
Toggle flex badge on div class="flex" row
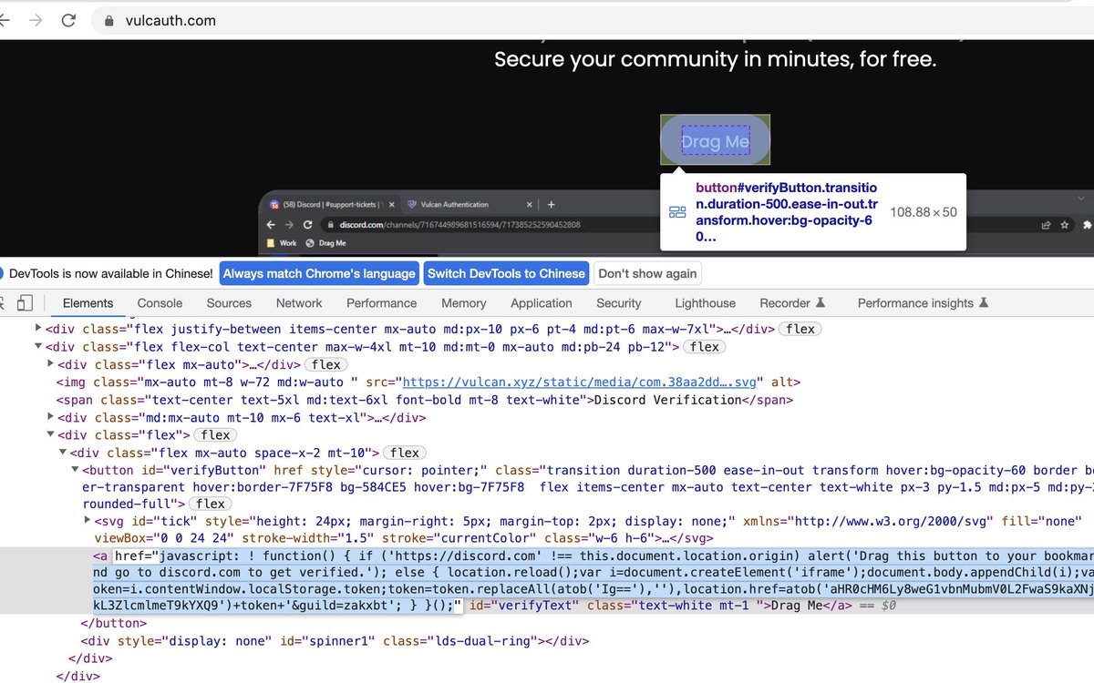pyautogui.click(x=215, y=435)
